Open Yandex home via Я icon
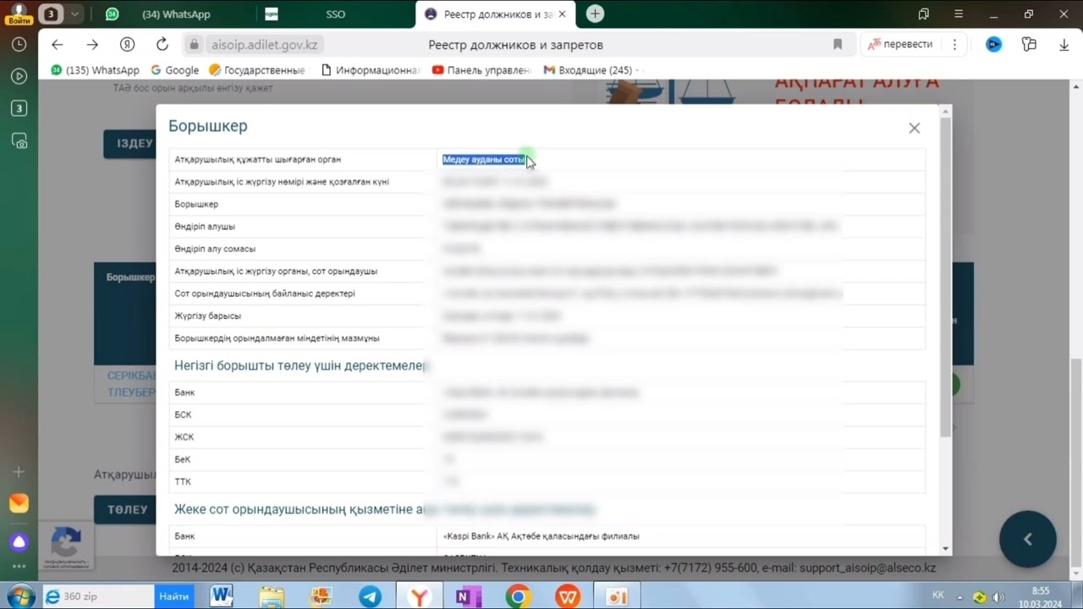 127,45
